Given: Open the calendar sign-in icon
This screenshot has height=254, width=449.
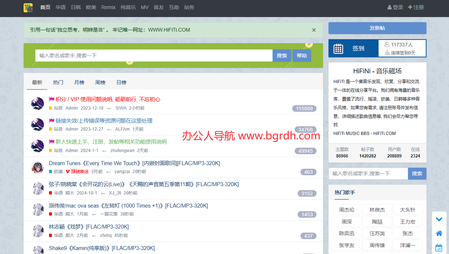Looking at the screenshot, I should tap(338, 49).
